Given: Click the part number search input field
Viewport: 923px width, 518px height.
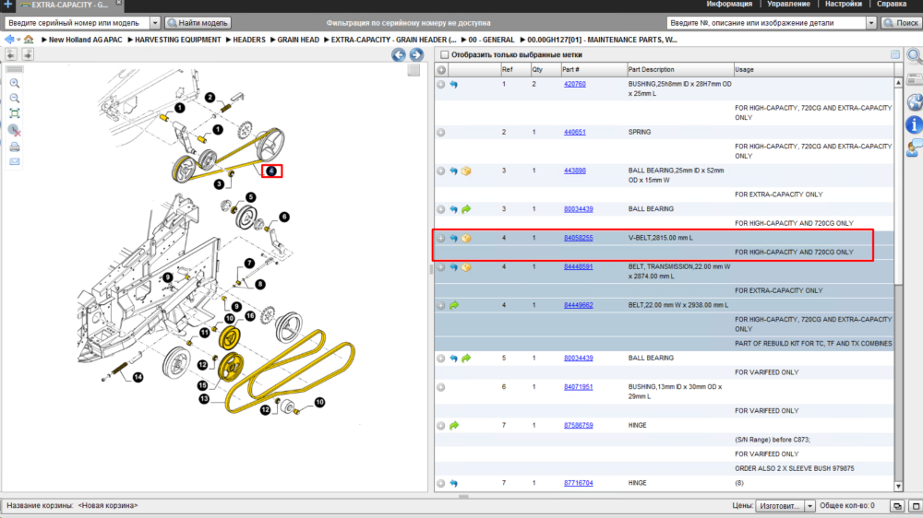Looking at the screenshot, I should 766,23.
